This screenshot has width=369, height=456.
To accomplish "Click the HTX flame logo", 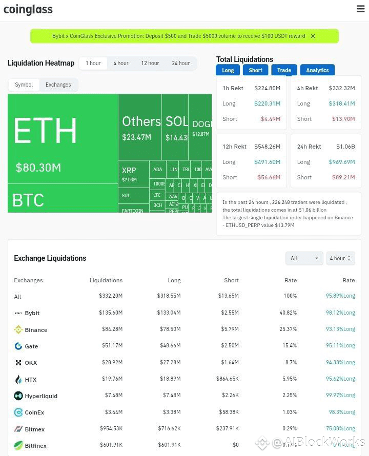I will (x=18, y=379).
